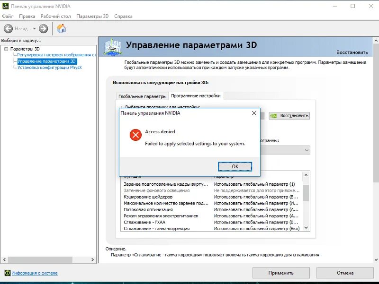Open the Файл menu
This screenshot has width=379, height=284.
[8, 17]
